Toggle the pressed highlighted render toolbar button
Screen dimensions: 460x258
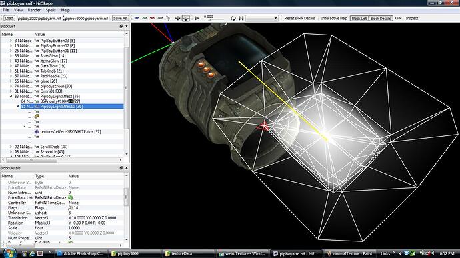tap(186, 18)
